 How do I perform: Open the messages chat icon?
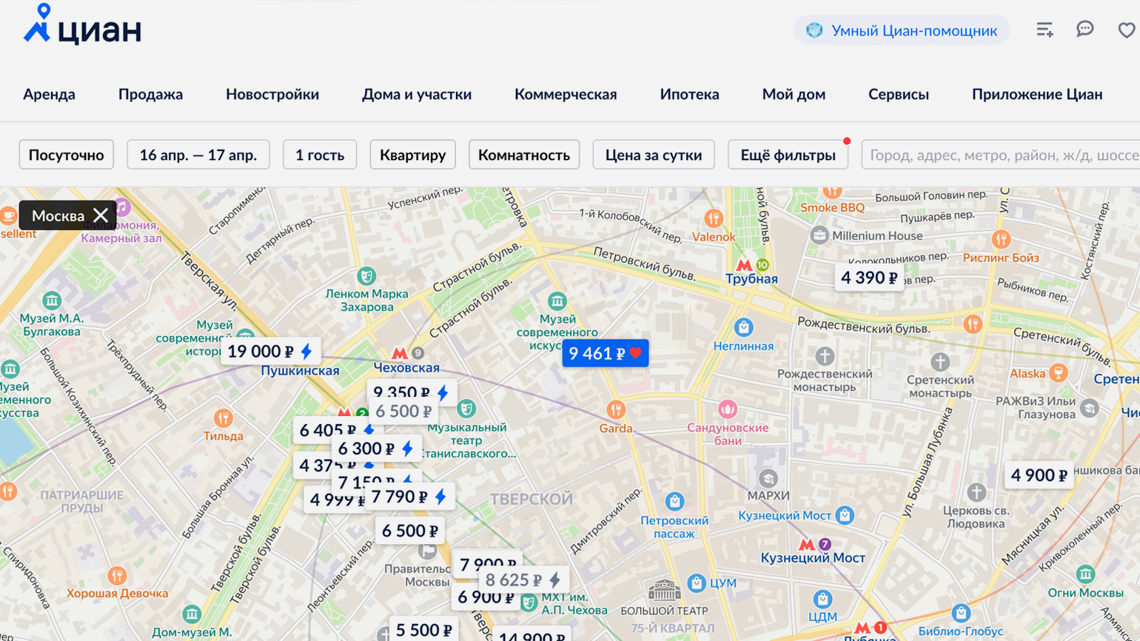1085,30
